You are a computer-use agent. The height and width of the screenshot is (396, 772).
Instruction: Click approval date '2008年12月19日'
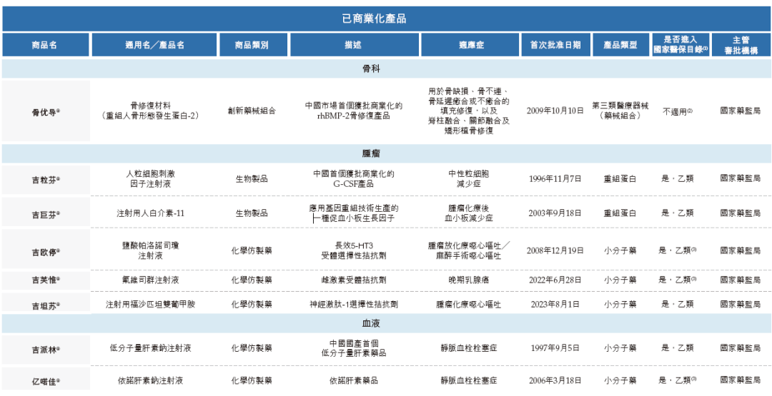(555, 250)
